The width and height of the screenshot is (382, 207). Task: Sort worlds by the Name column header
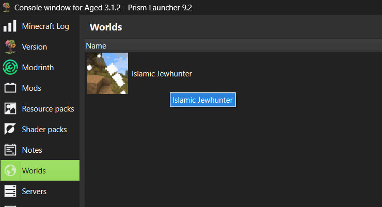click(x=233, y=46)
